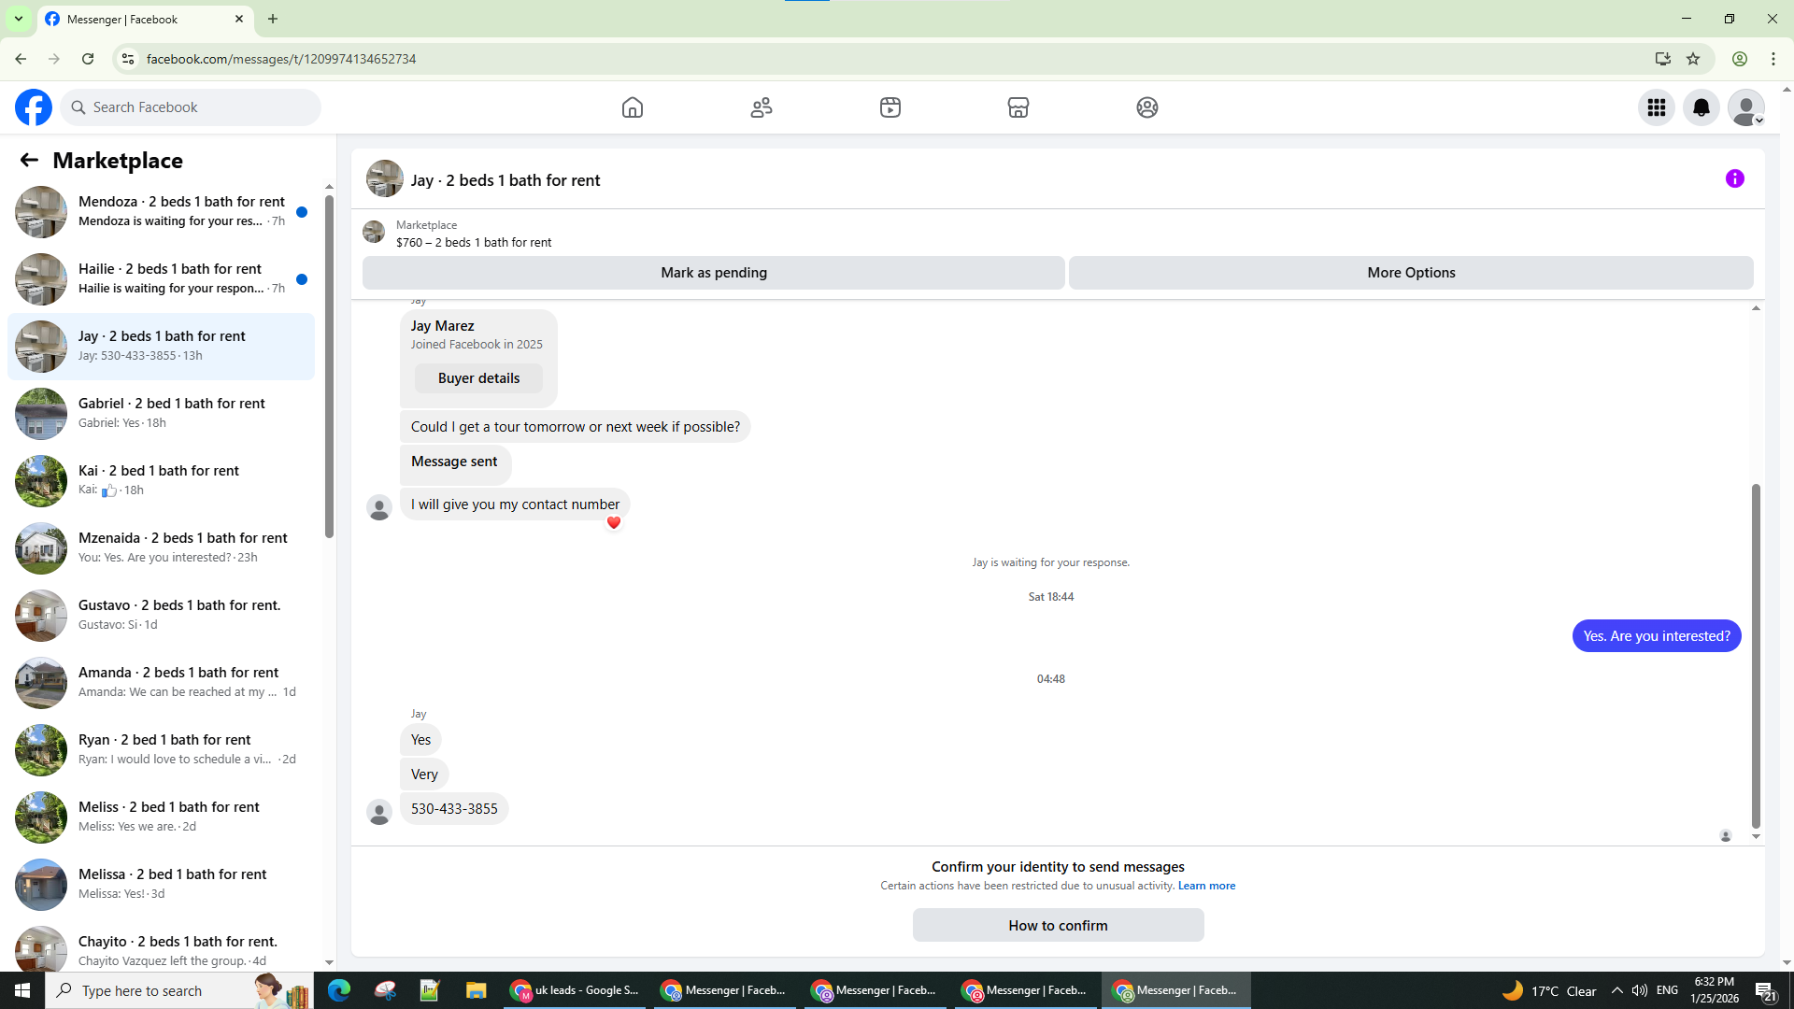Click the heart reaction on the message
Image resolution: width=1794 pixels, height=1009 pixels.
(x=614, y=523)
